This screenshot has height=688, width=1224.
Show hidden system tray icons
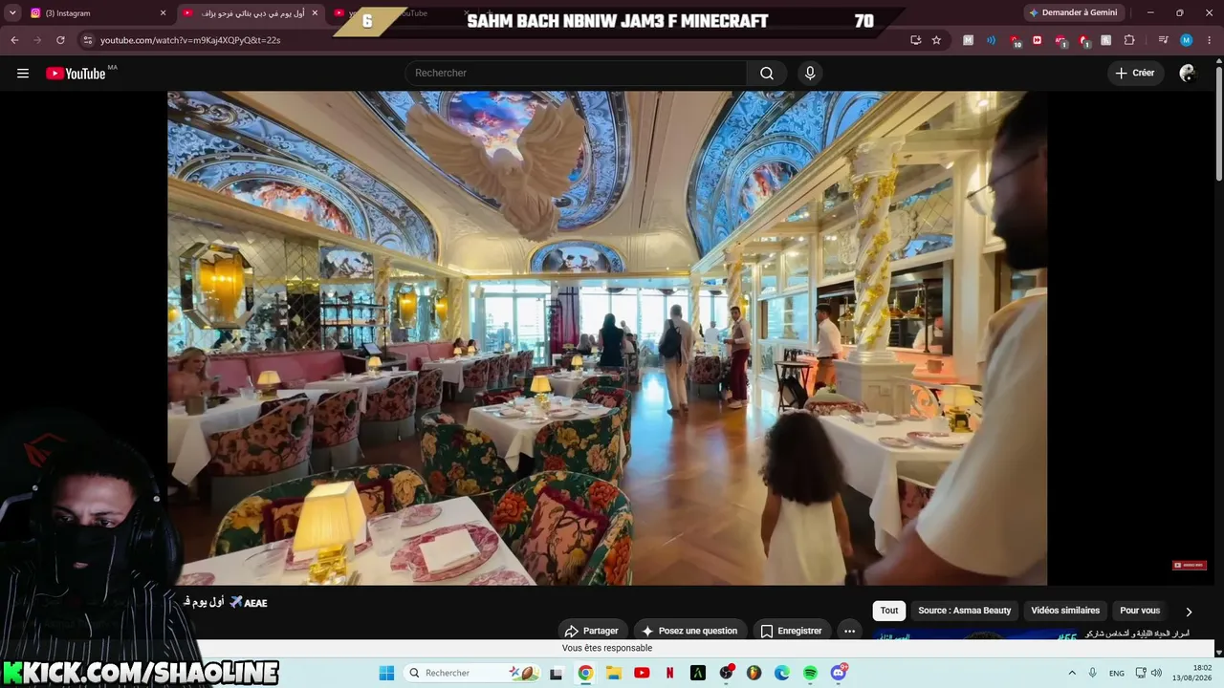1072,673
